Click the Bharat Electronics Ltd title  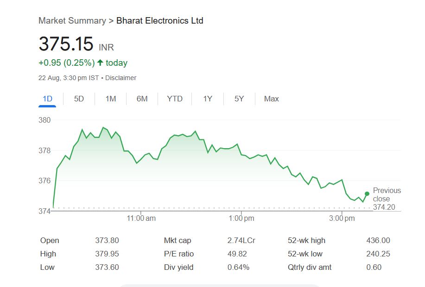click(160, 21)
